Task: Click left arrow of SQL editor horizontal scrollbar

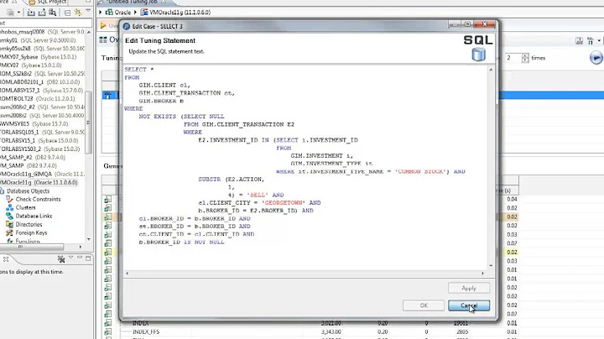Action: 128,273
